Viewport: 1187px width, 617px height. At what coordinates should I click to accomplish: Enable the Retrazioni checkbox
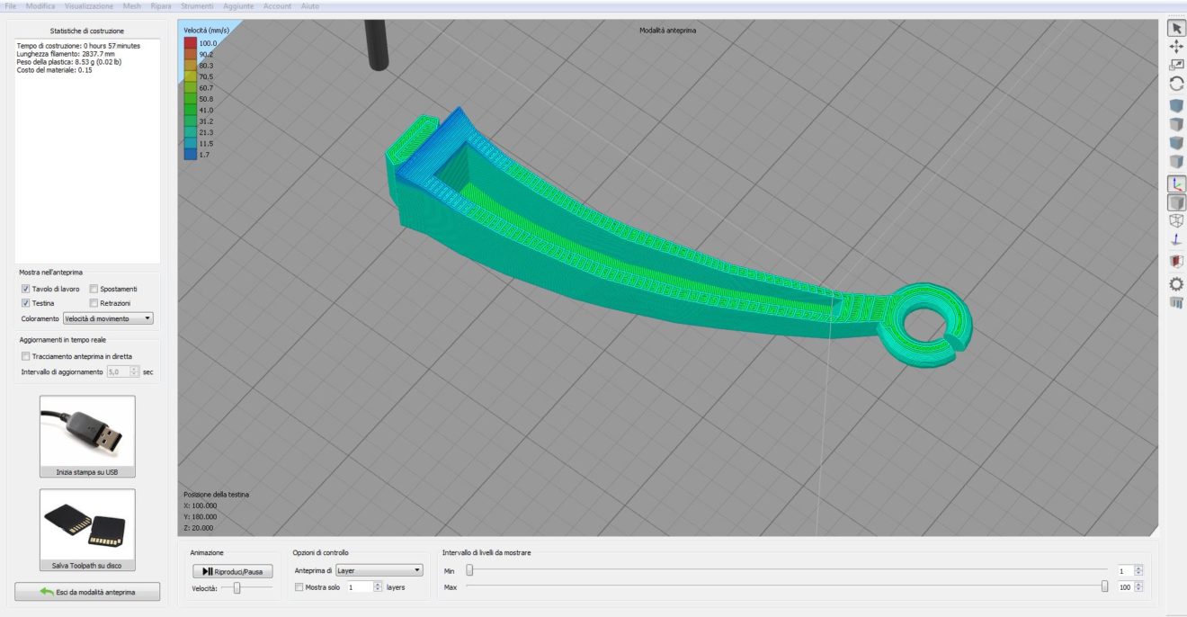[94, 304]
